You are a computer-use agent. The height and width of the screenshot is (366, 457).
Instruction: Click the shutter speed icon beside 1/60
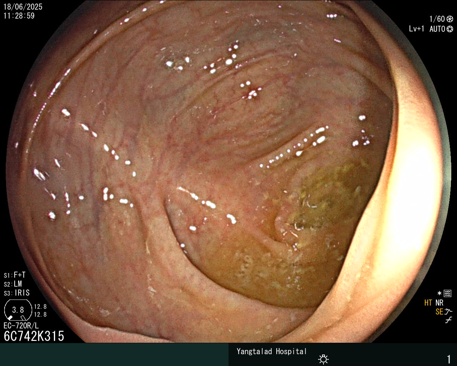click(x=450, y=19)
